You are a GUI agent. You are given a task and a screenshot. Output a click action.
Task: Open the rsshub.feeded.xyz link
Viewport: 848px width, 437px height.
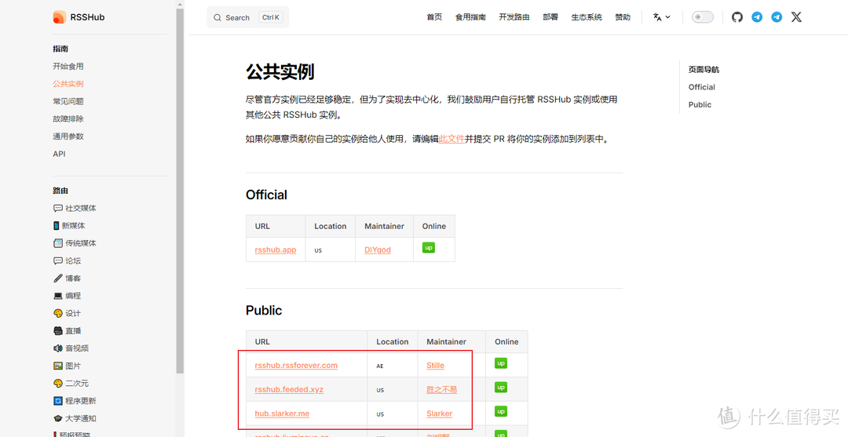289,389
